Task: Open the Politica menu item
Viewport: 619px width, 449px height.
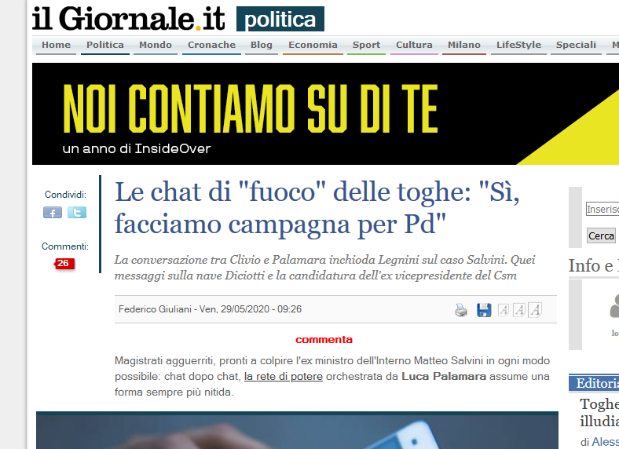Action: click(105, 45)
